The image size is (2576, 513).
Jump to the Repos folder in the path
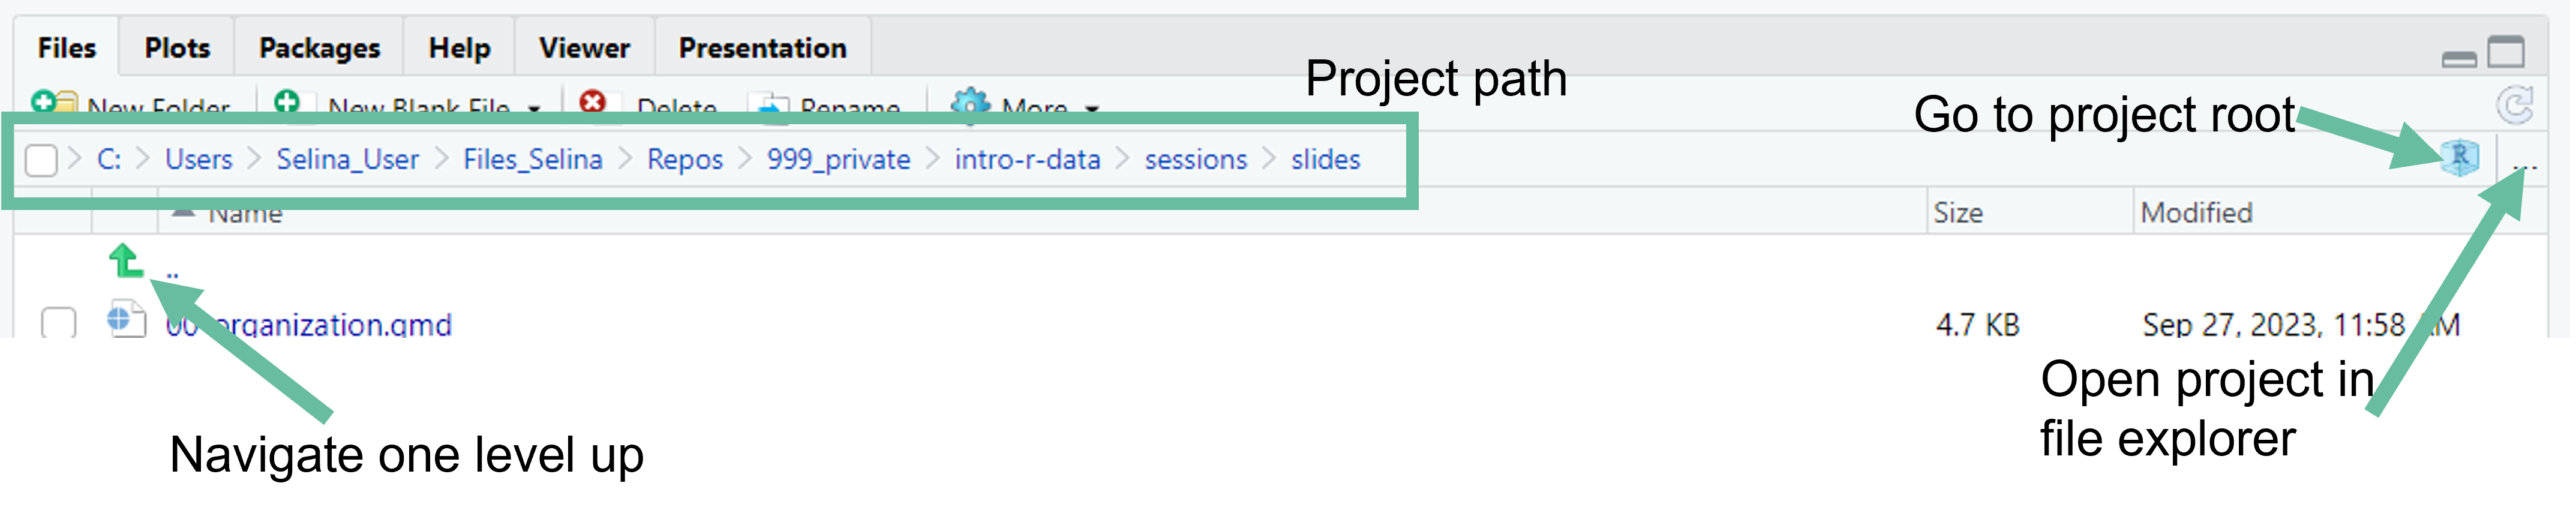[x=684, y=160]
